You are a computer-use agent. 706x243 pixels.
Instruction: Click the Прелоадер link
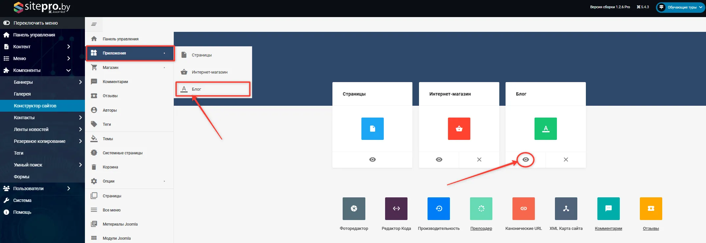481,229
